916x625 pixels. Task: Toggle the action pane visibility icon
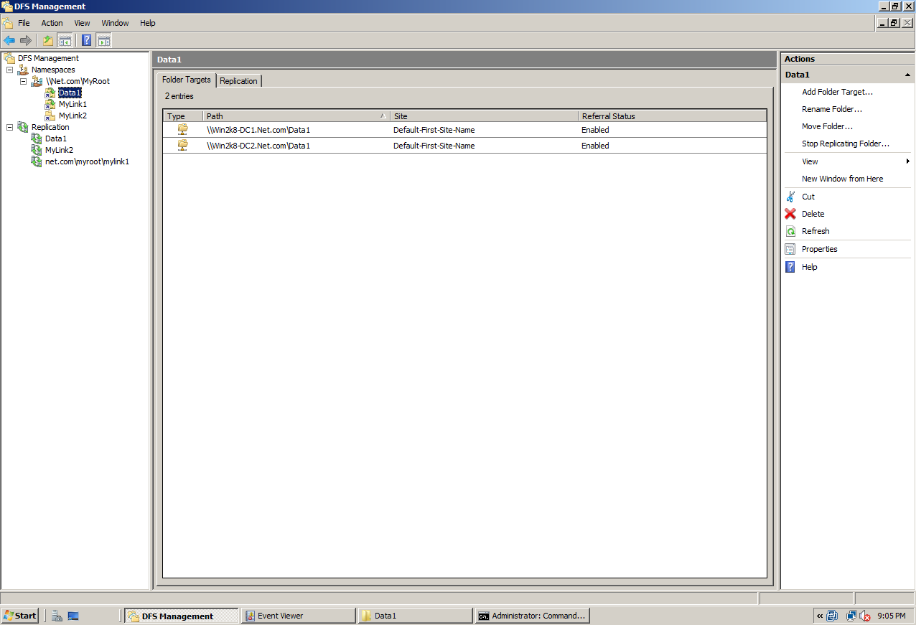coord(104,39)
